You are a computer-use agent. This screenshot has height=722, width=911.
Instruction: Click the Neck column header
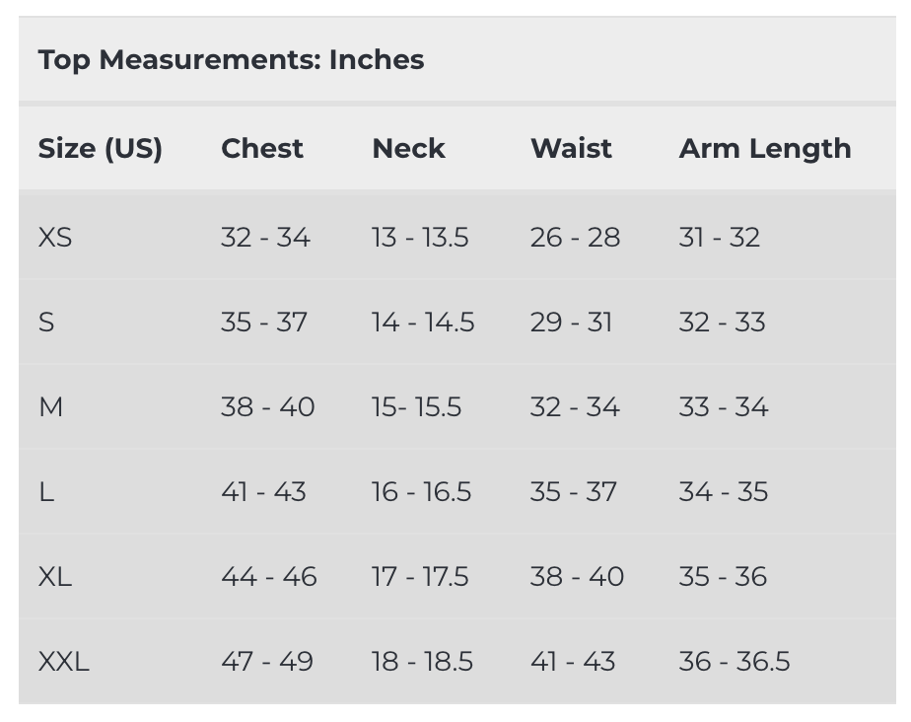408,149
